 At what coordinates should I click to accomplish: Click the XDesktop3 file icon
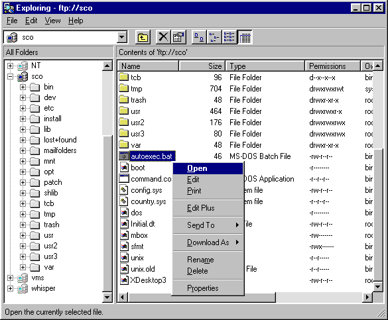[x=124, y=280]
